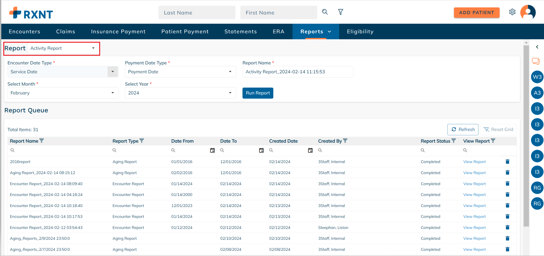This screenshot has width=544, height=256.
Task: Filter the Report Status column
Action: pyautogui.click(x=454, y=141)
